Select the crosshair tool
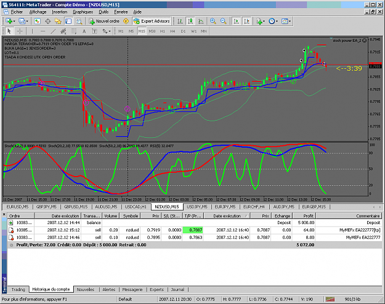 coord(20,31)
